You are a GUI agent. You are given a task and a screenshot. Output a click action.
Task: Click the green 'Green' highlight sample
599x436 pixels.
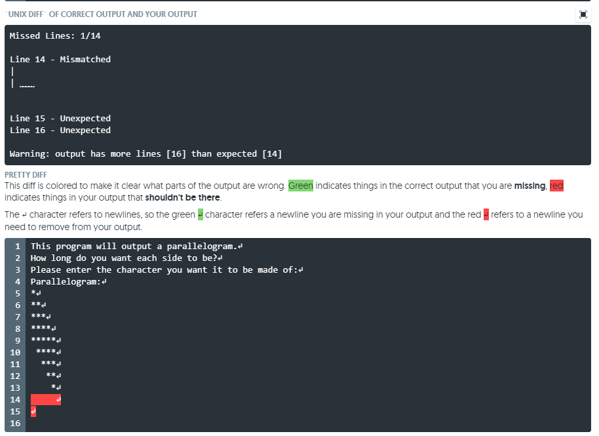(x=301, y=186)
